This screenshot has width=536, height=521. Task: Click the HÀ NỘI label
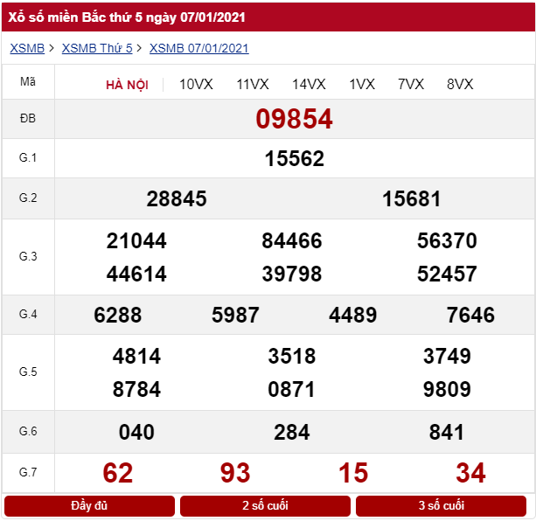pyautogui.click(x=127, y=85)
